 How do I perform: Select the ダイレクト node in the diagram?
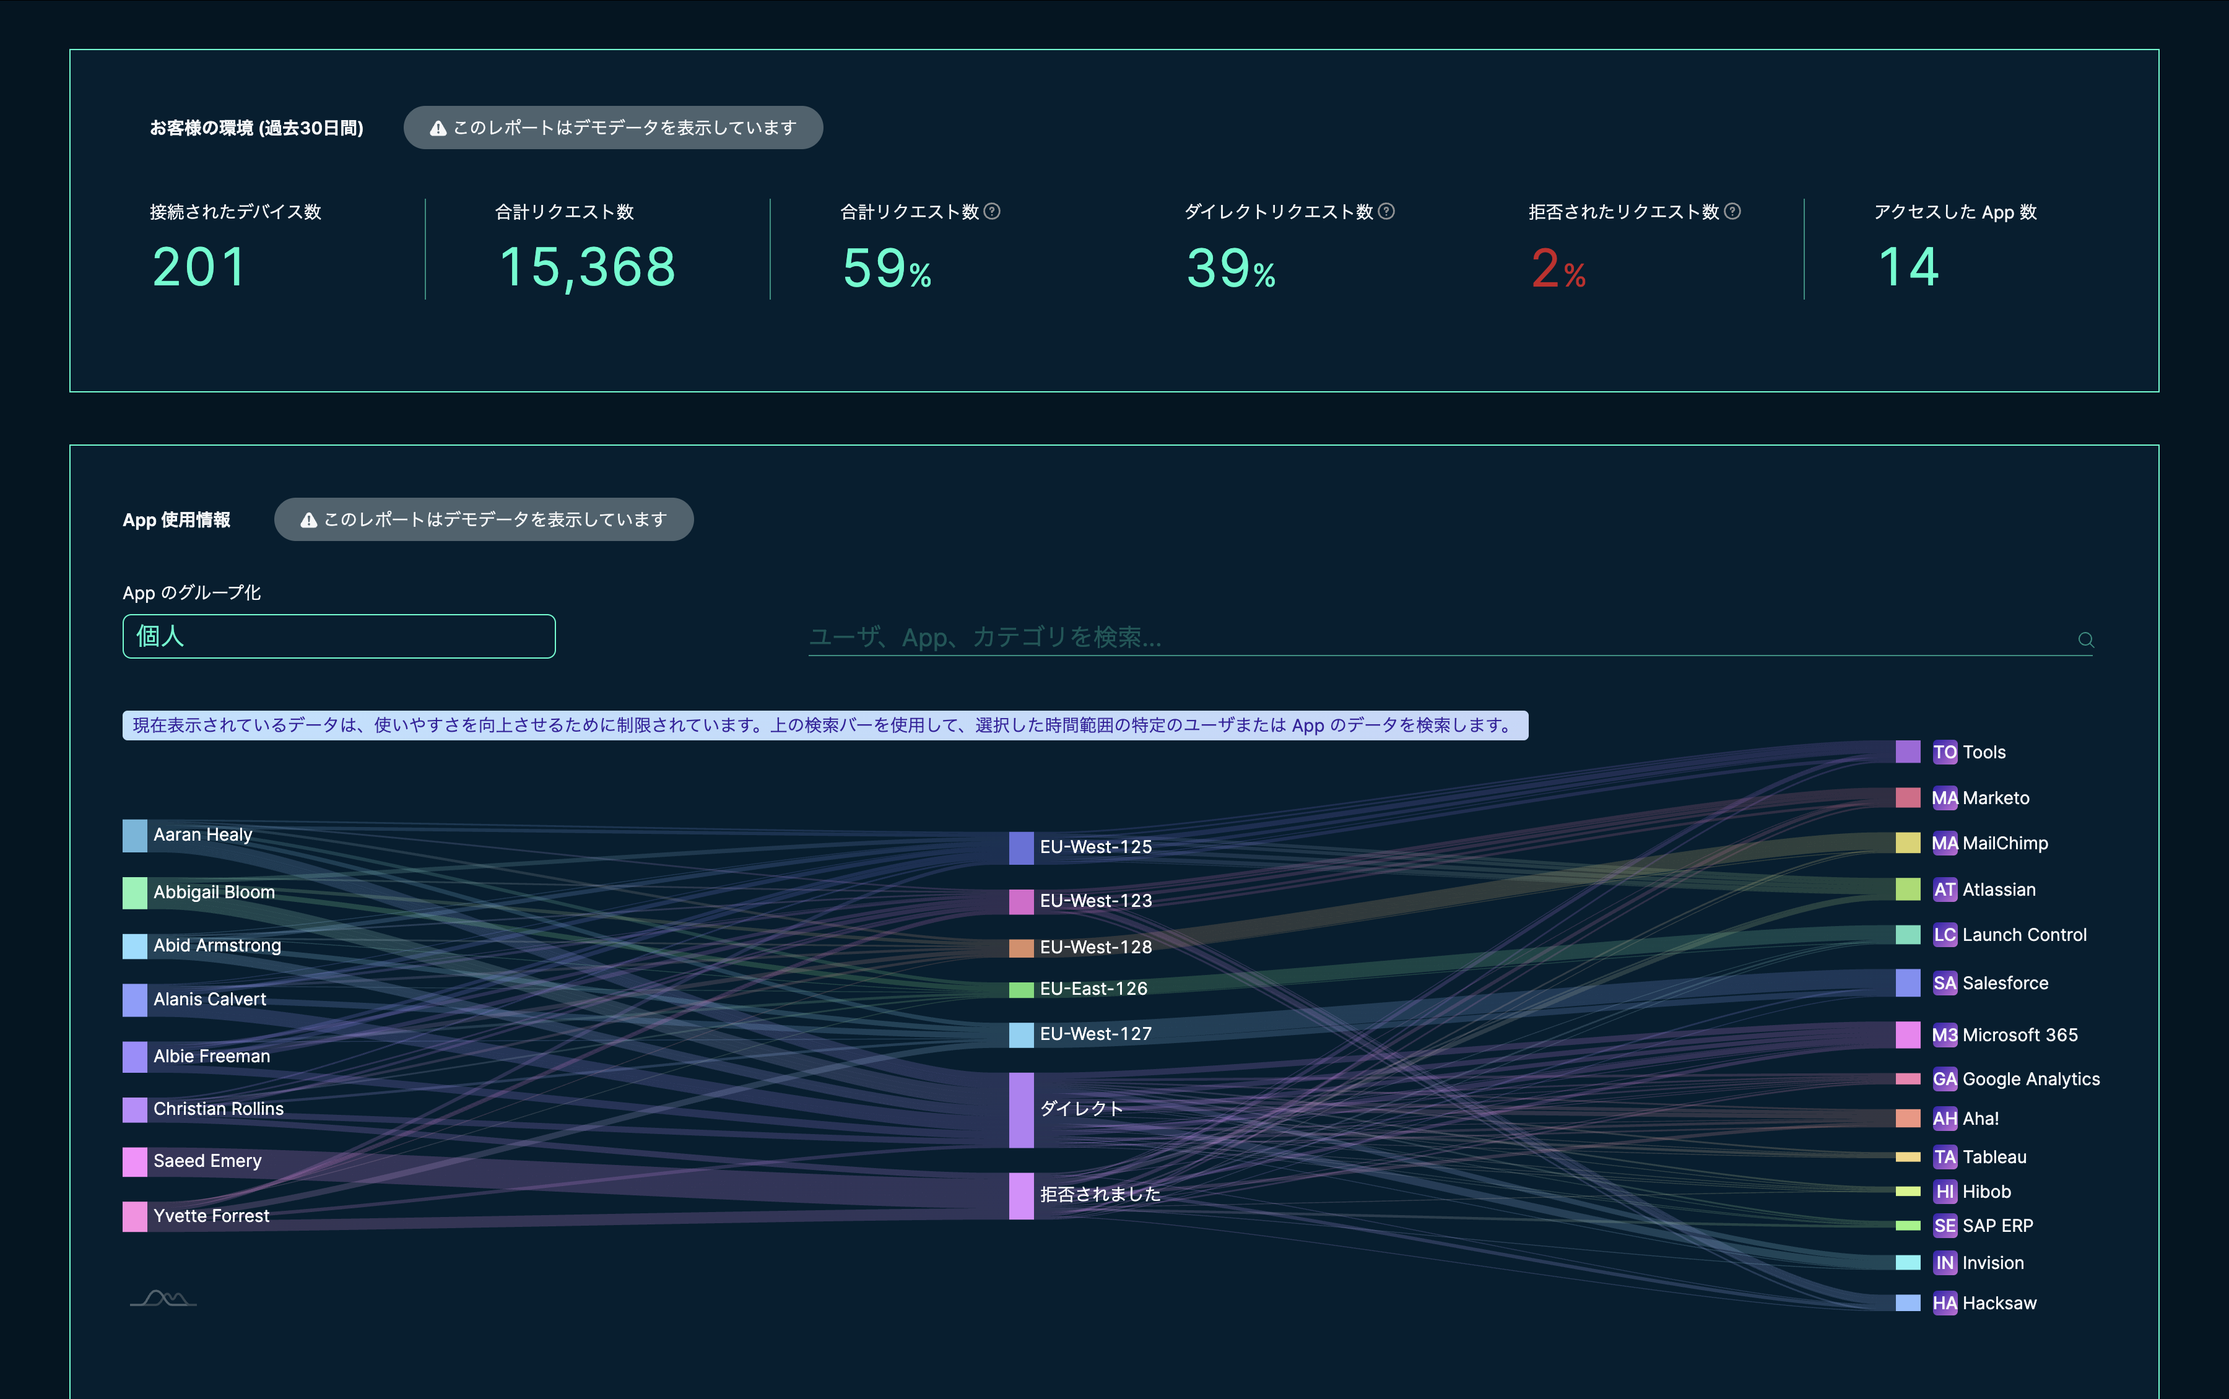(x=1020, y=1109)
